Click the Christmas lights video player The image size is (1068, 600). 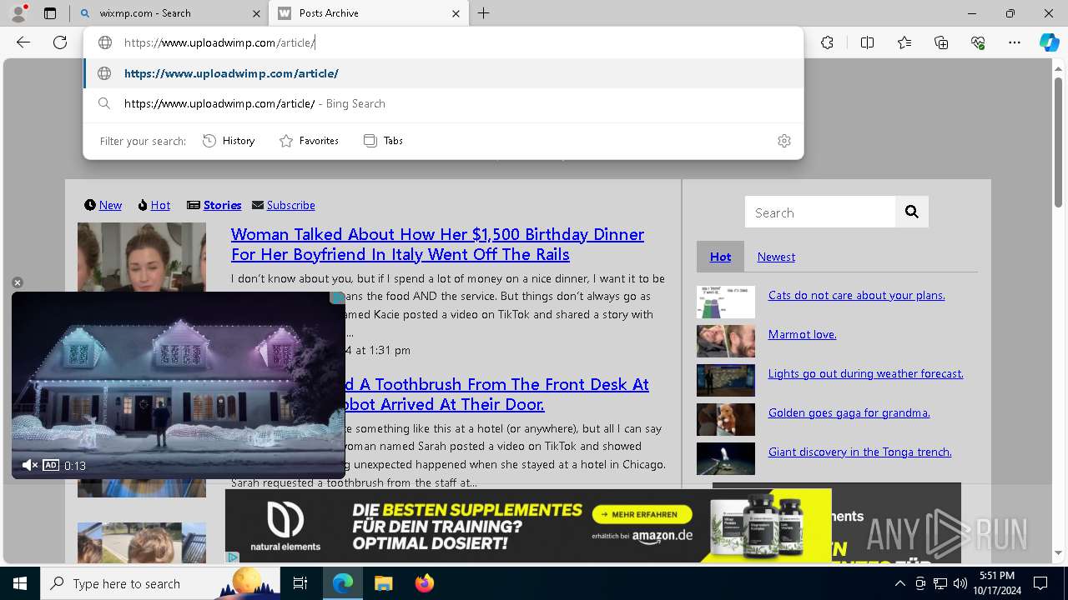[179, 385]
